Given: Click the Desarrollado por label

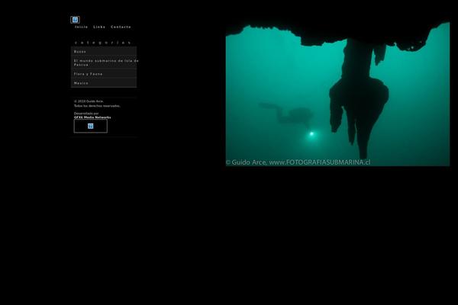Looking at the screenshot, I should point(86,114).
